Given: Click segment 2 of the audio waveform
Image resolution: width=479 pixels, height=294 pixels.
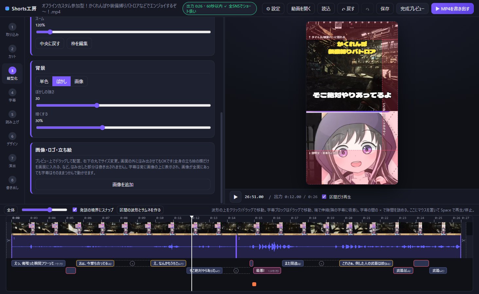Looking at the screenshot, I should [348, 247].
